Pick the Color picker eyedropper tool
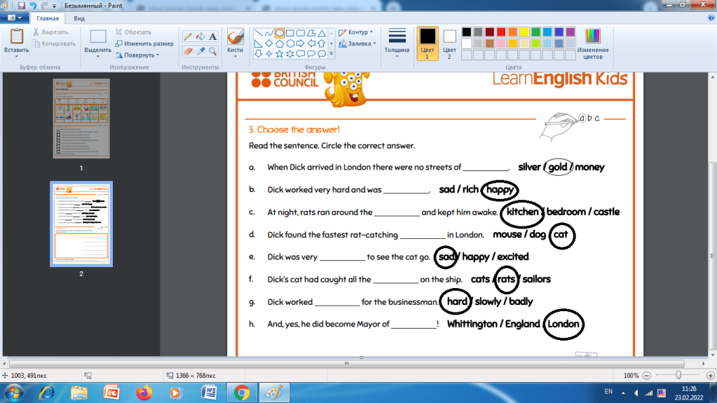This screenshot has width=717, height=403. tap(200, 51)
